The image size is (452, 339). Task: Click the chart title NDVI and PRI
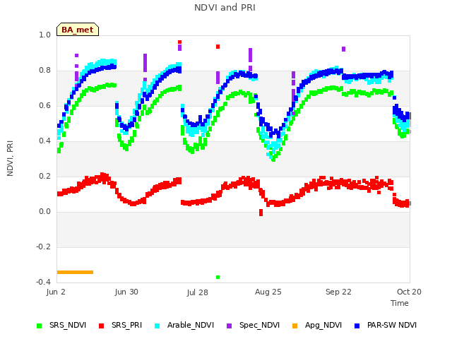point(225,8)
